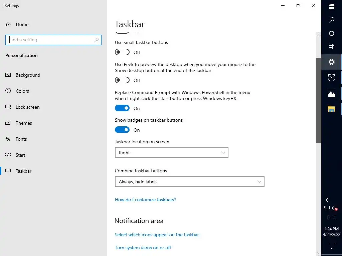Click the Photos app taskbar icon
Image resolution: width=342 pixels, height=256 pixels.
[x=331, y=93]
